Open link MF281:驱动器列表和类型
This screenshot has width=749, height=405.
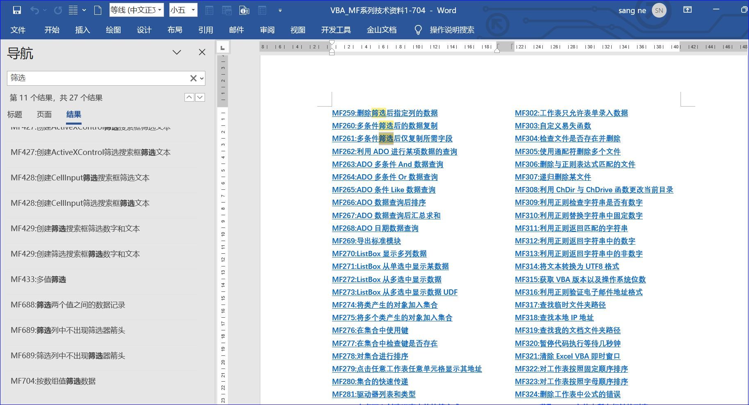(374, 394)
